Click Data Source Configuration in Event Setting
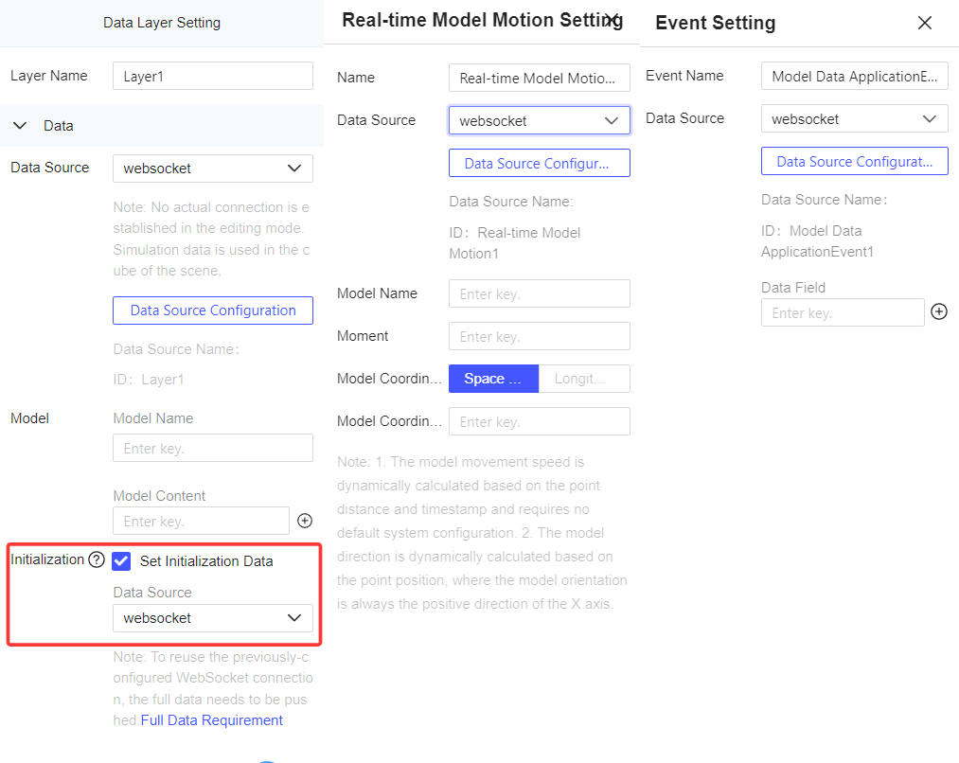The image size is (959, 763). 855,161
